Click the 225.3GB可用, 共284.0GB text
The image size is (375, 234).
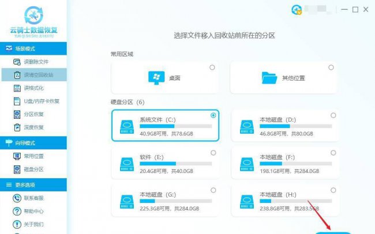click(x=170, y=209)
